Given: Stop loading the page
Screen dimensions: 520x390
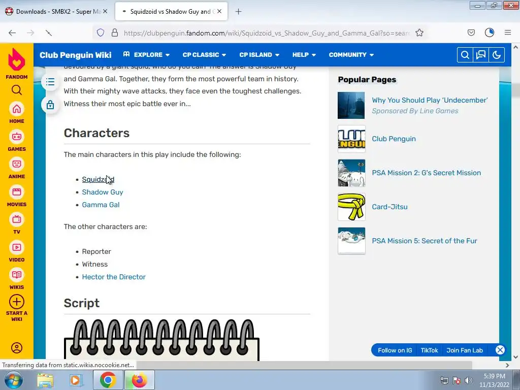Looking at the screenshot, I should tap(48, 32).
